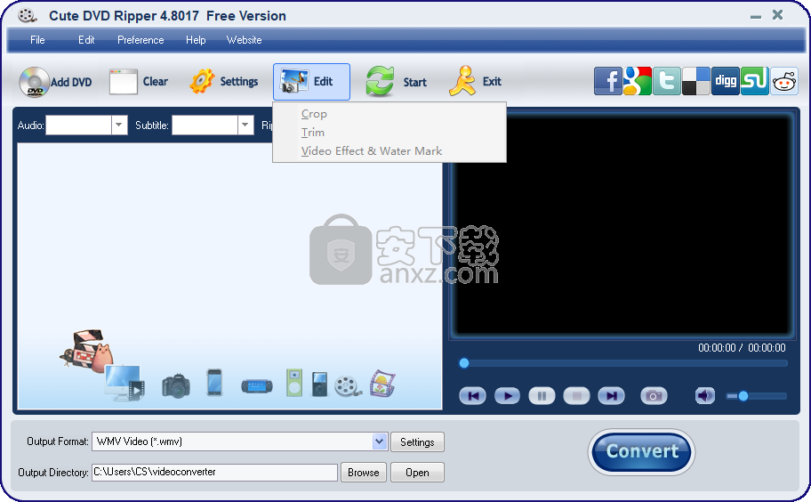Open the Edit menu in menu bar
Image resolution: width=811 pixels, height=502 pixels.
pyautogui.click(x=86, y=40)
